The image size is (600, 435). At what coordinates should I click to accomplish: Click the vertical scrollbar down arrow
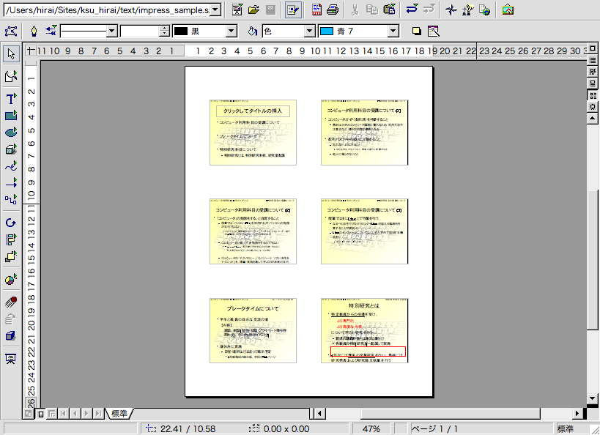593,398
